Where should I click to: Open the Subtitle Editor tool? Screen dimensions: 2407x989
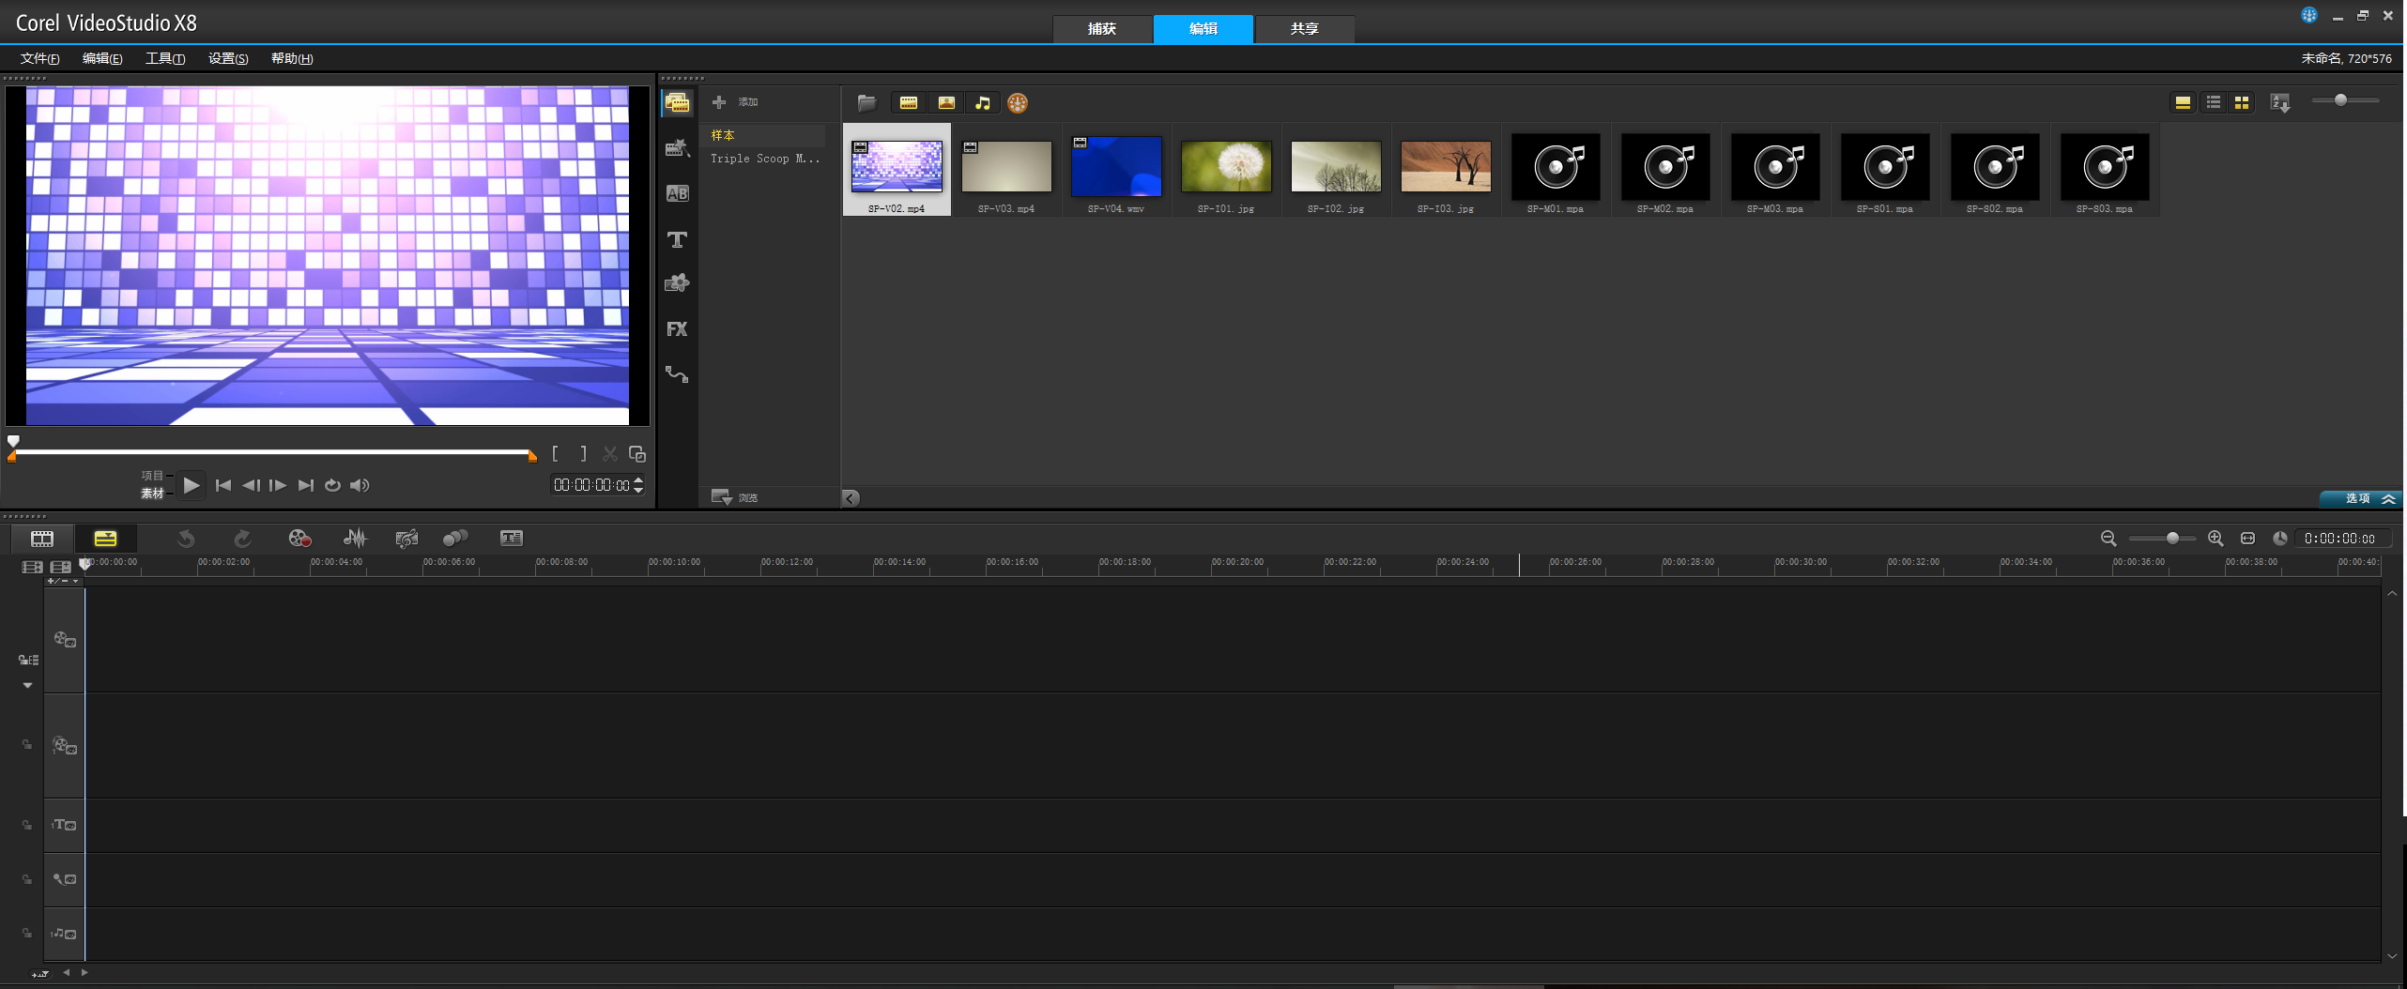[x=511, y=539]
